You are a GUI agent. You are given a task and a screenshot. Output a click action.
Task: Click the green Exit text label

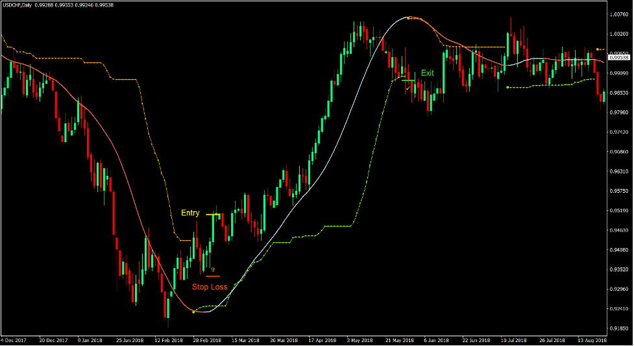(427, 73)
